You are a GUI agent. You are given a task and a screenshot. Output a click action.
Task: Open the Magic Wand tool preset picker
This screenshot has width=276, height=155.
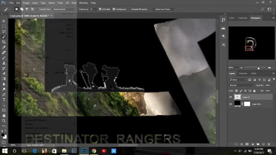(7, 9)
